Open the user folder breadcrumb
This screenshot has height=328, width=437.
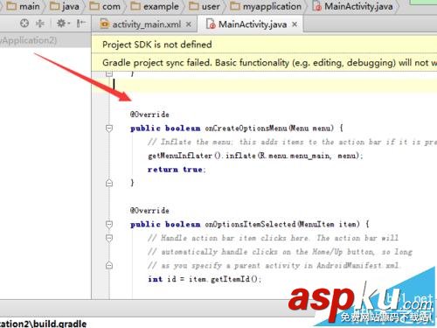click(205, 6)
